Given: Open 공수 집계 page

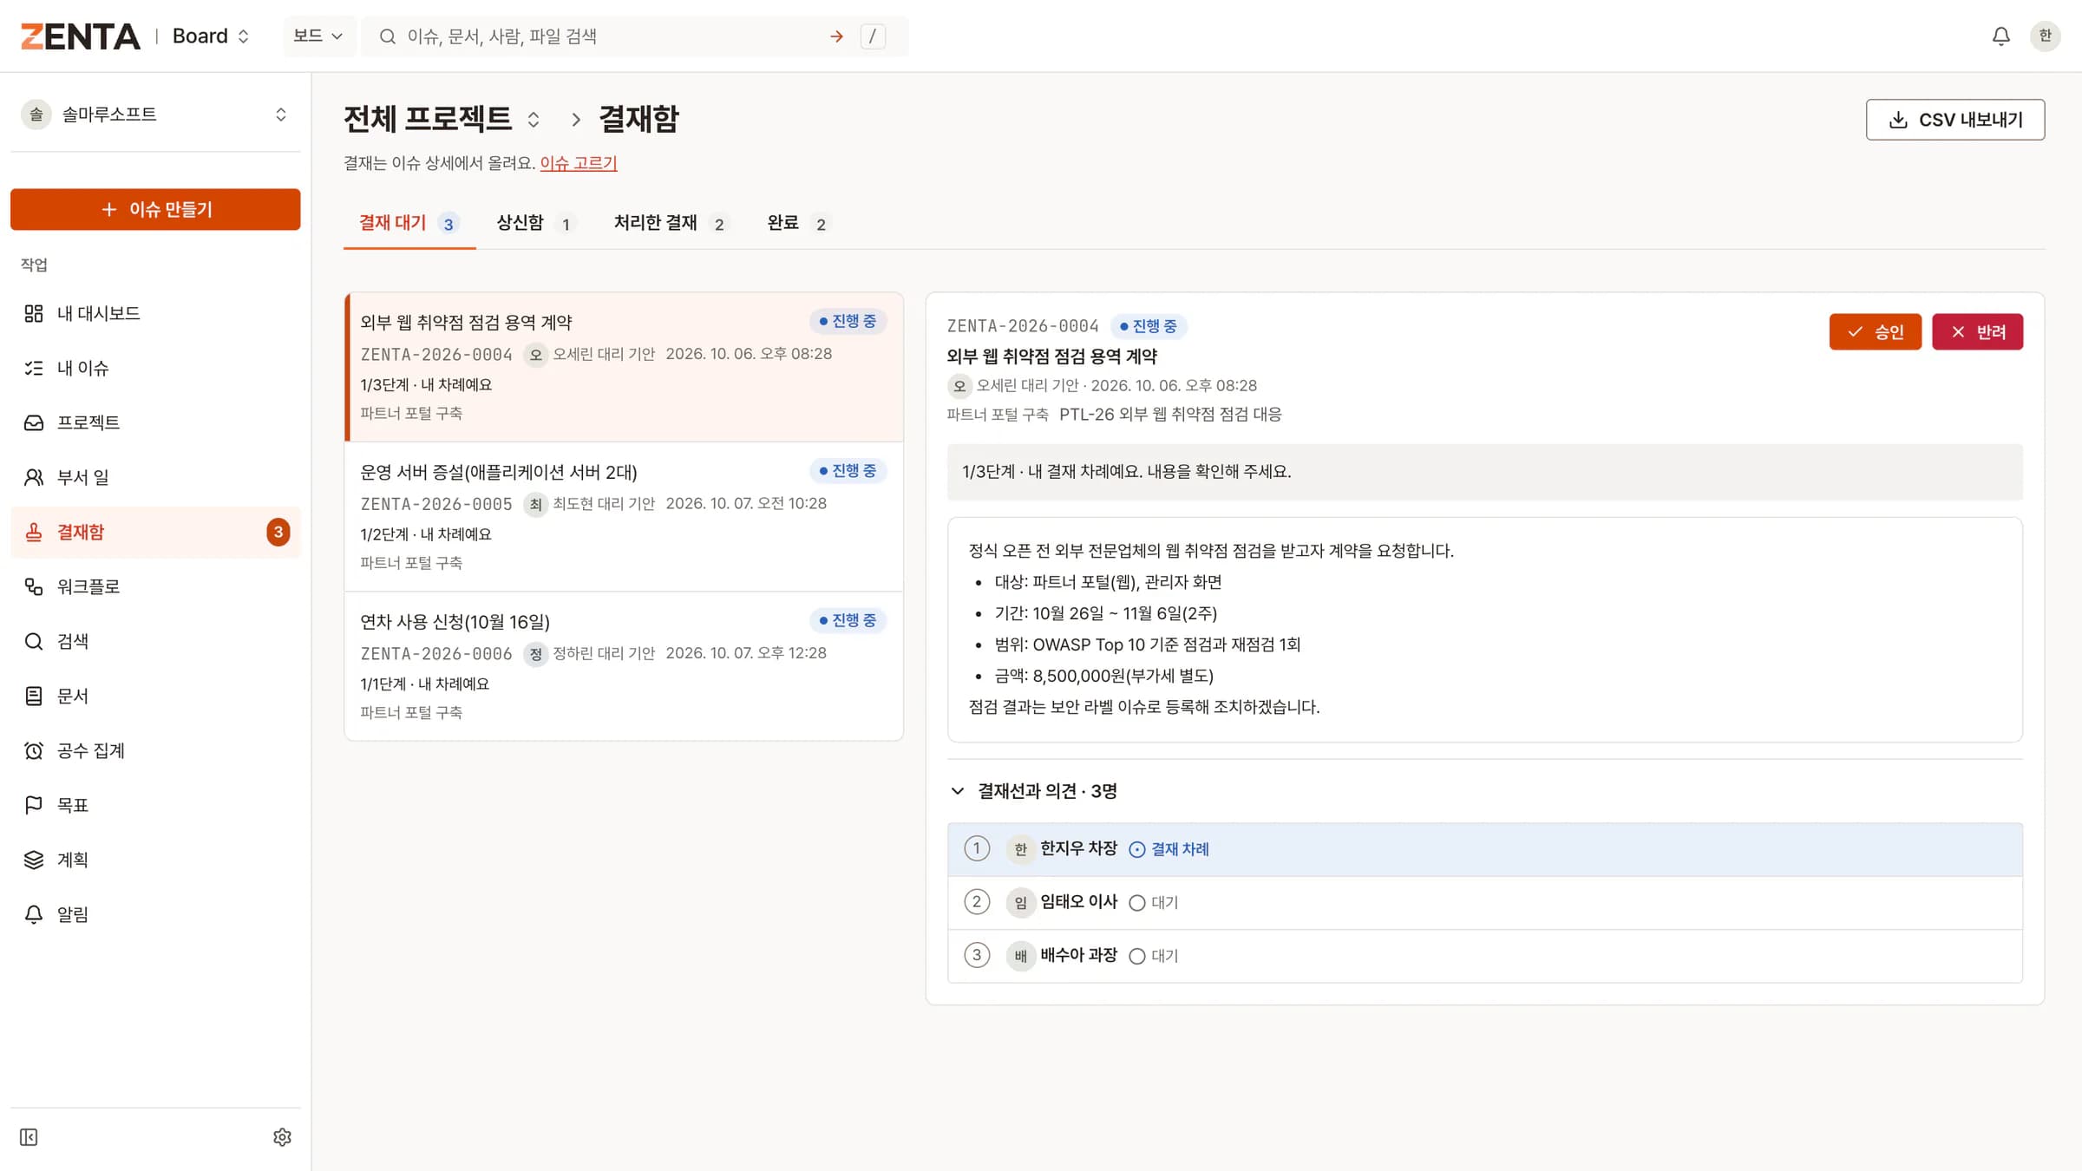Looking at the screenshot, I should coord(155,750).
